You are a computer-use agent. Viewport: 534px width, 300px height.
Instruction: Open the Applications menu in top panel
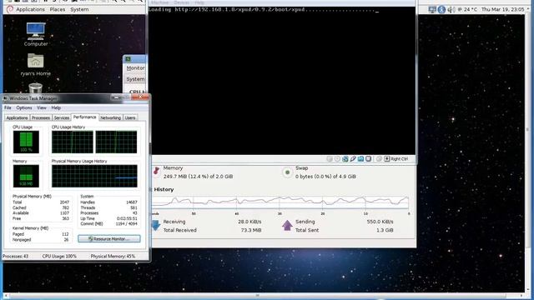click(x=30, y=9)
